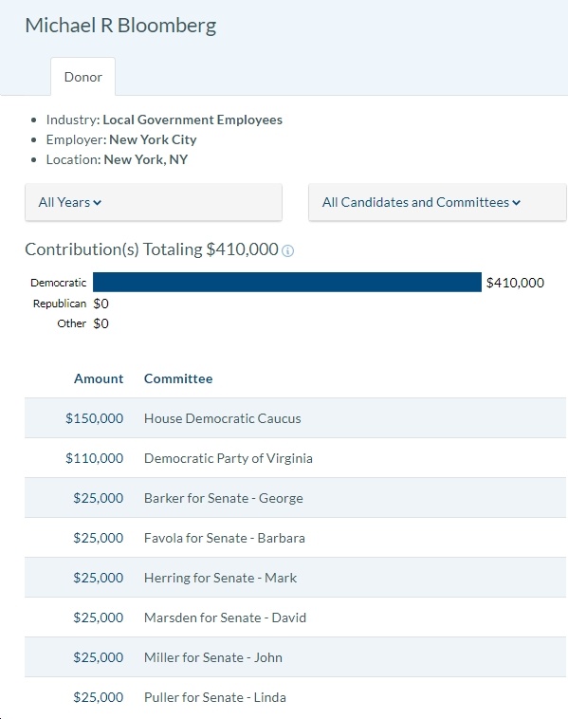Click $25,000 amount in Miller row

(98, 657)
